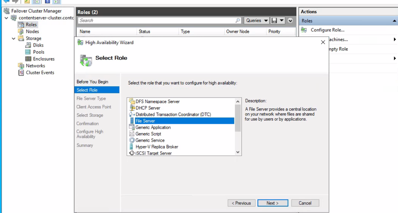Sort roles by Priority column
This screenshot has width=398, height=213.
pyautogui.click(x=281, y=31)
